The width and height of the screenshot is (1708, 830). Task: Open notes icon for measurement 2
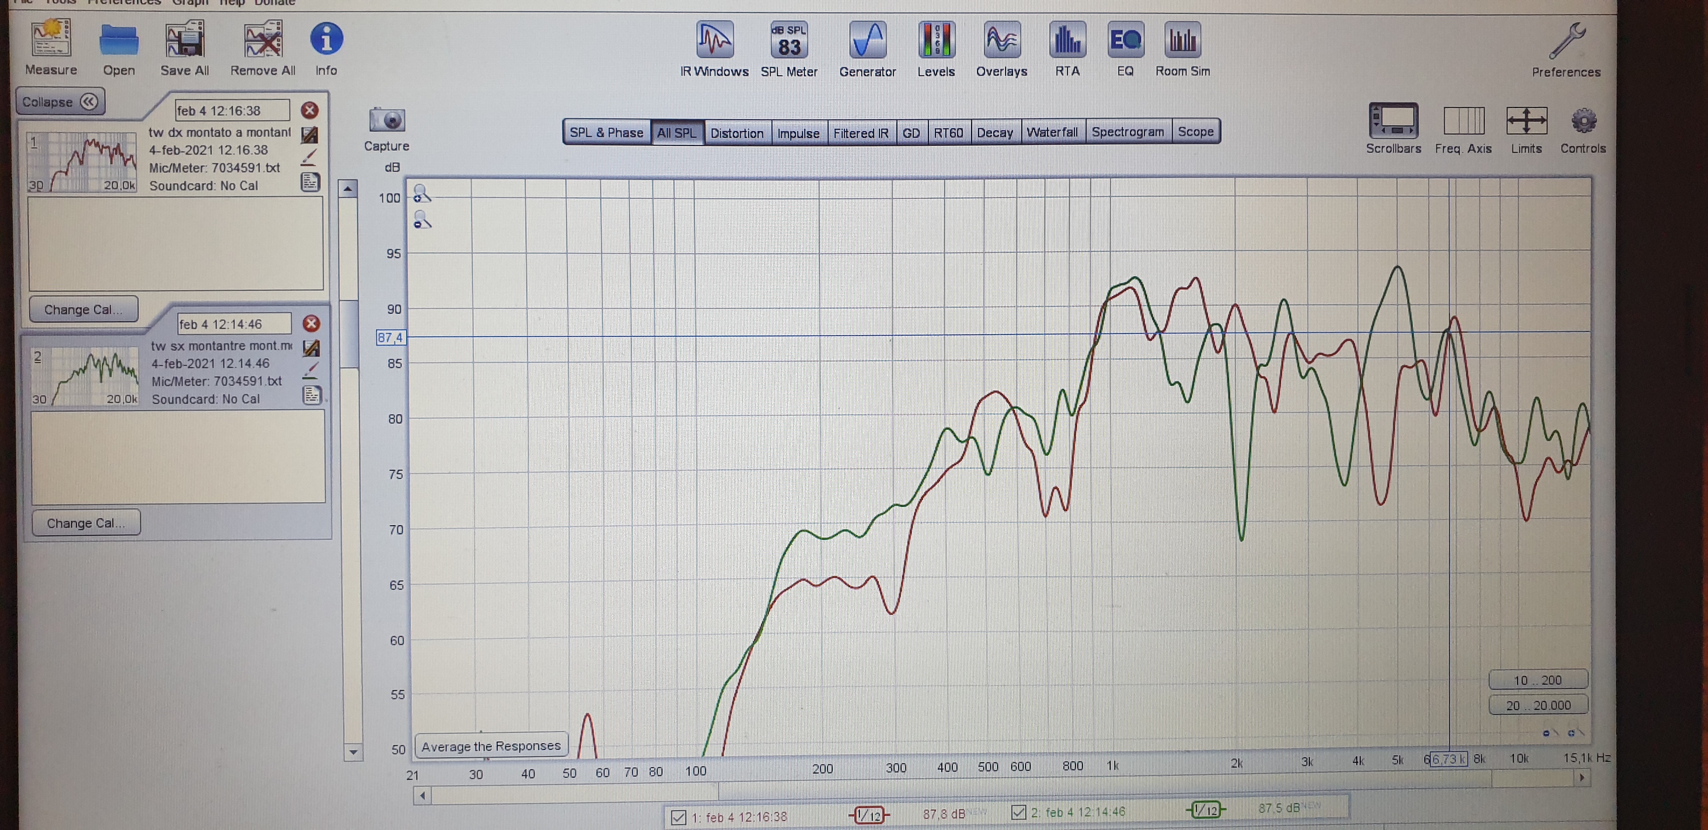[x=312, y=396]
